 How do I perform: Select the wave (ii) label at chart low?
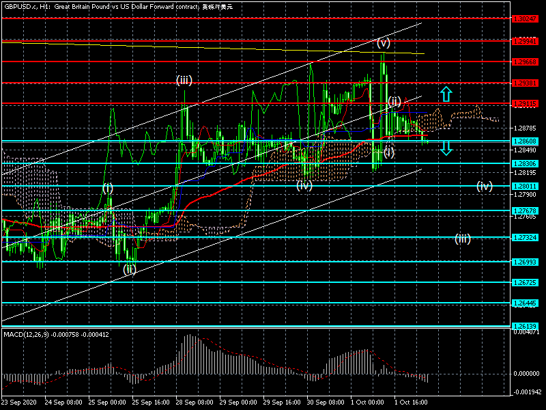(x=130, y=269)
